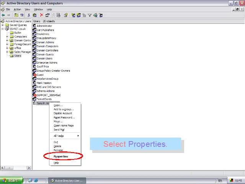Select Disable Account in context menu
245x184 pixels.
coord(65,113)
